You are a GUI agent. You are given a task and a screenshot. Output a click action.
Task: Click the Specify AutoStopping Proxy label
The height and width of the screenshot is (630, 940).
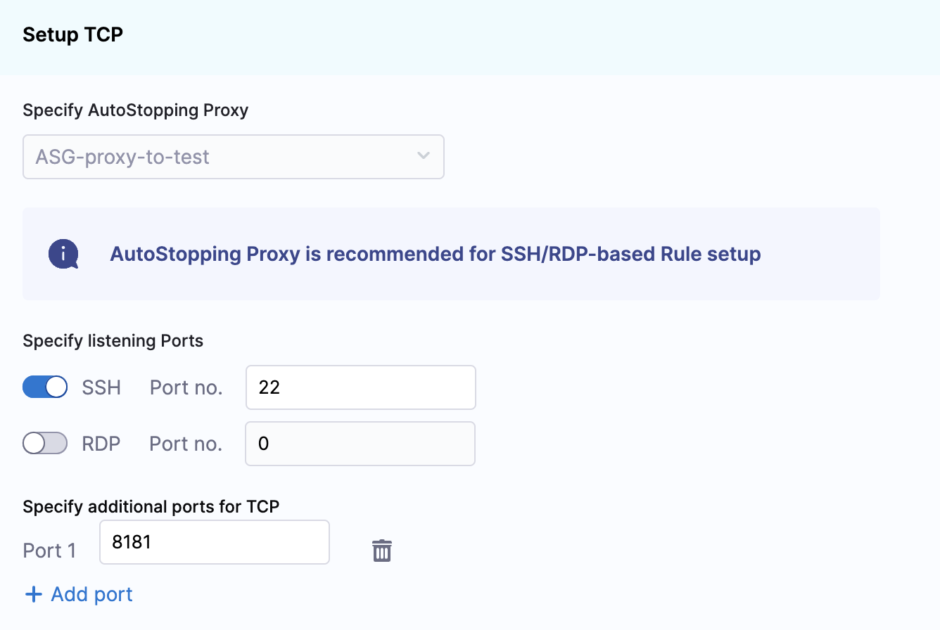click(x=136, y=110)
